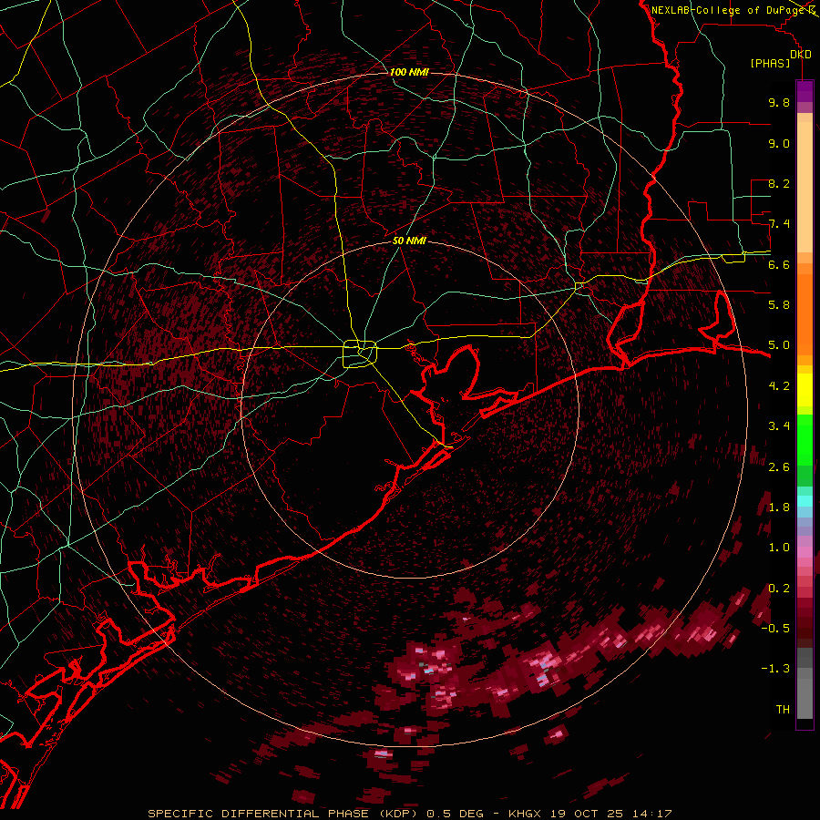Click the 5.8 value on the color scale
The image size is (820, 820).
tap(779, 305)
